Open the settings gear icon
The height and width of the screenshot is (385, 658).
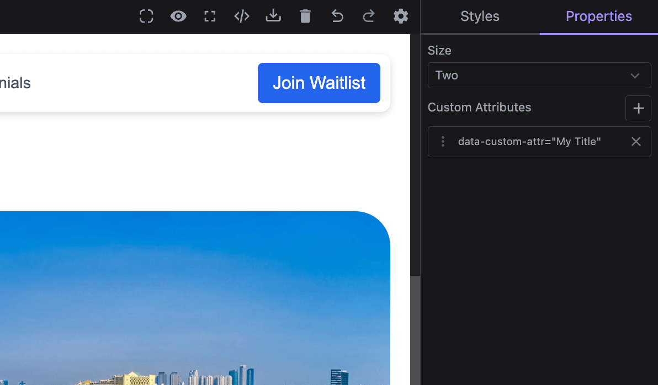(401, 17)
